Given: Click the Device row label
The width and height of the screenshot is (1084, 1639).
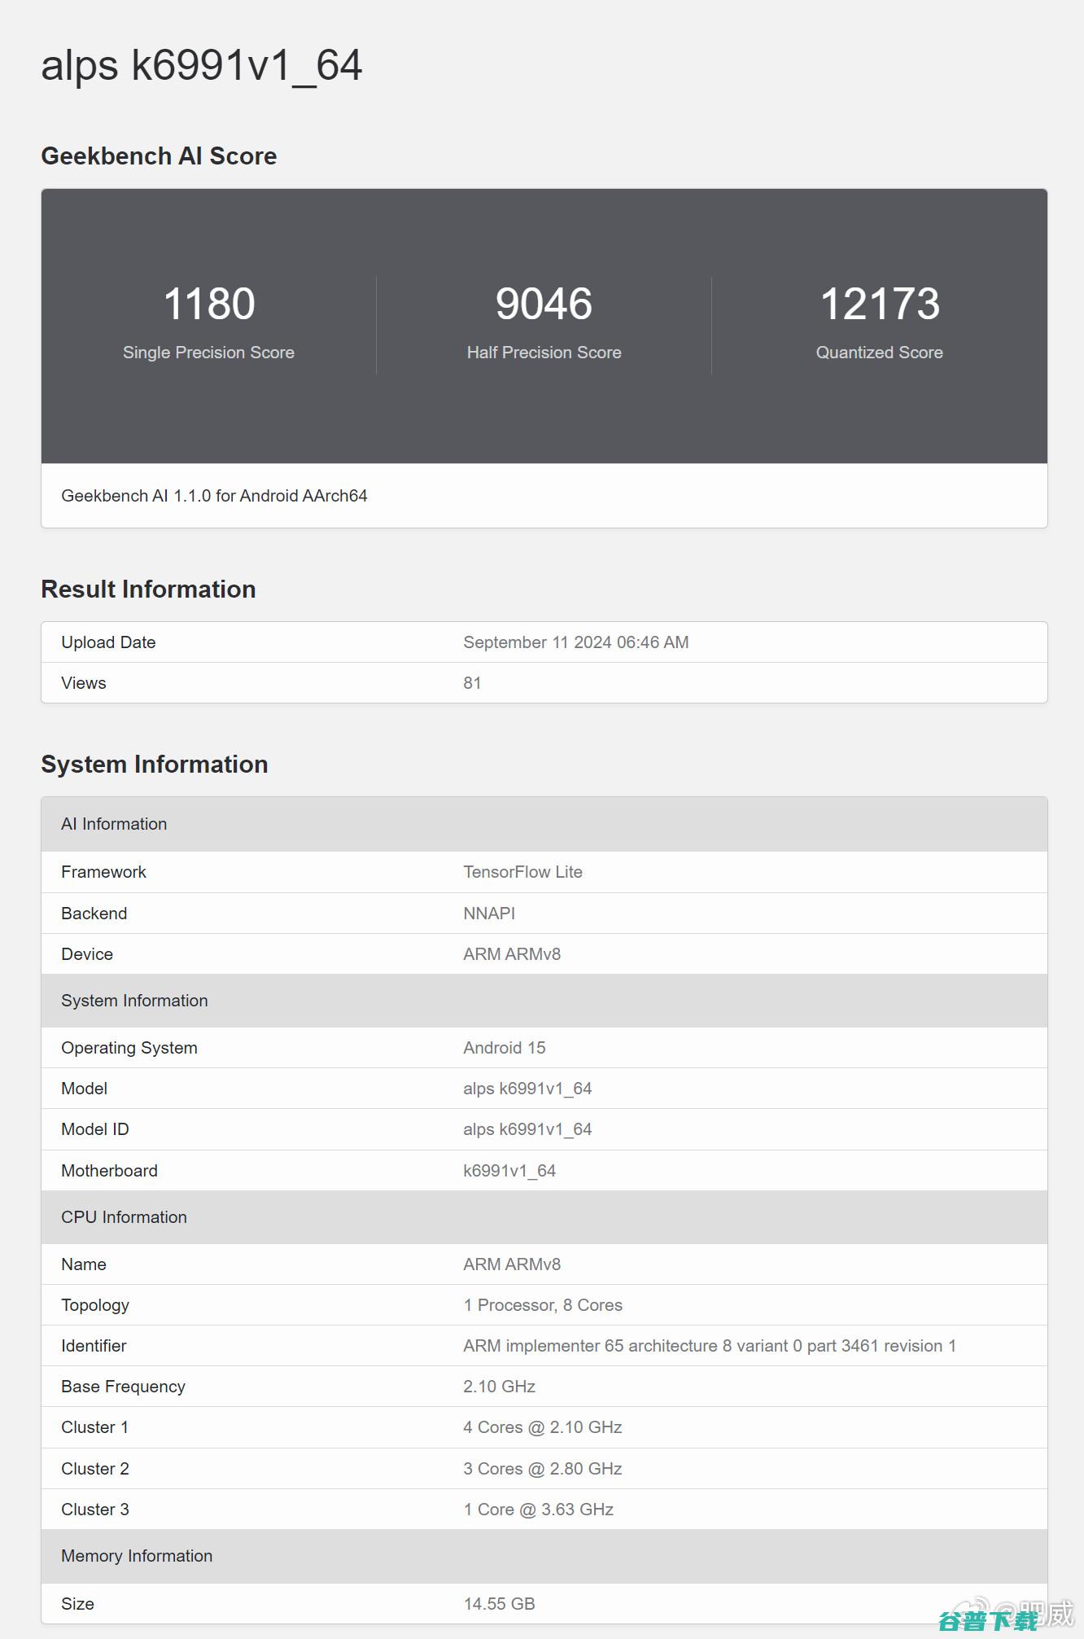Looking at the screenshot, I should coord(87,954).
